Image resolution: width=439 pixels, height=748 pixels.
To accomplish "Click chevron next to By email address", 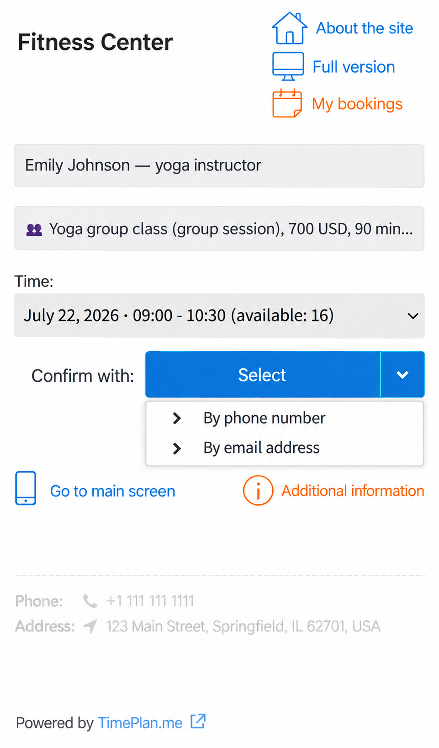I will 177,449.
